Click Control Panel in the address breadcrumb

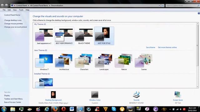point(22,6)
